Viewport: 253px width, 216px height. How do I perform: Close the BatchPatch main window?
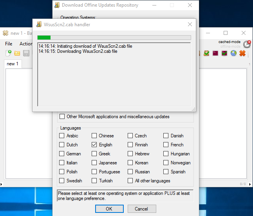click(244, 33)
